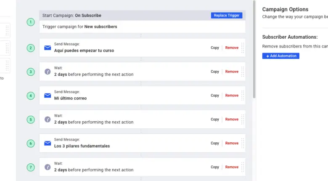Click the Add Automation button
The image size is (328, 181).
pos(281,56)
